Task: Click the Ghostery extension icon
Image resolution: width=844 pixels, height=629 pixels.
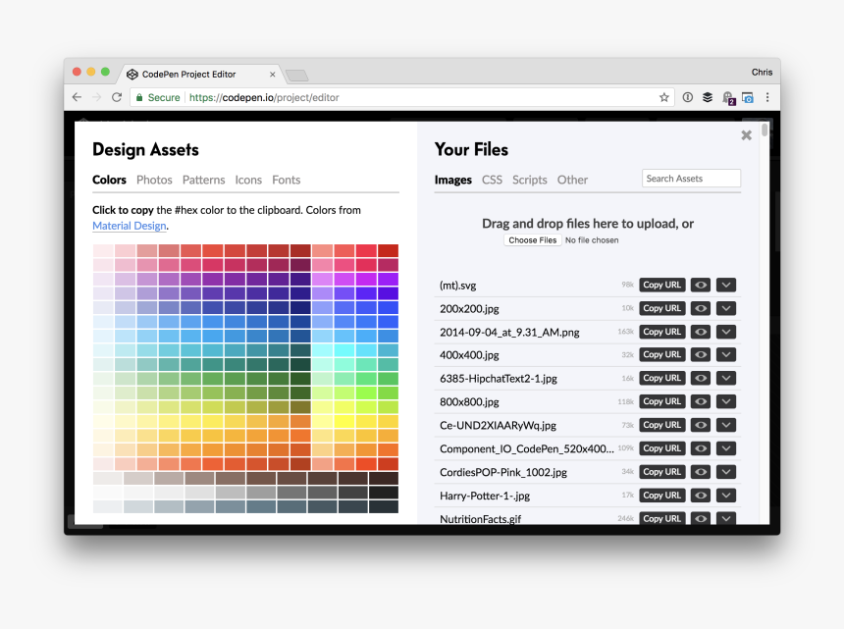Action: point(728,97)
